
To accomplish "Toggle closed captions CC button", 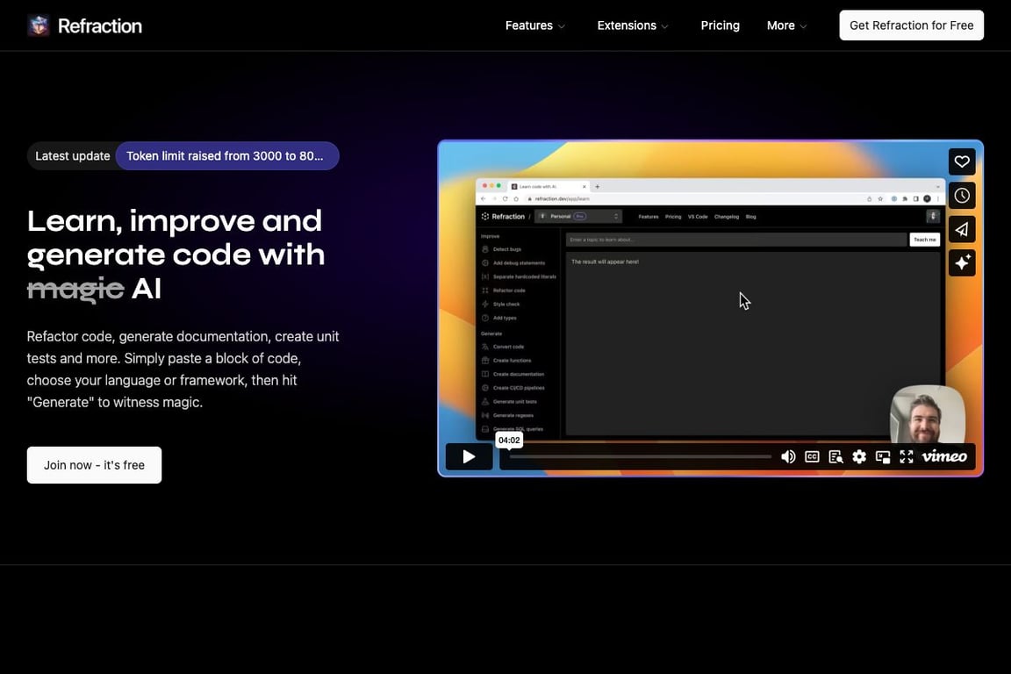I will click(812, 456).
